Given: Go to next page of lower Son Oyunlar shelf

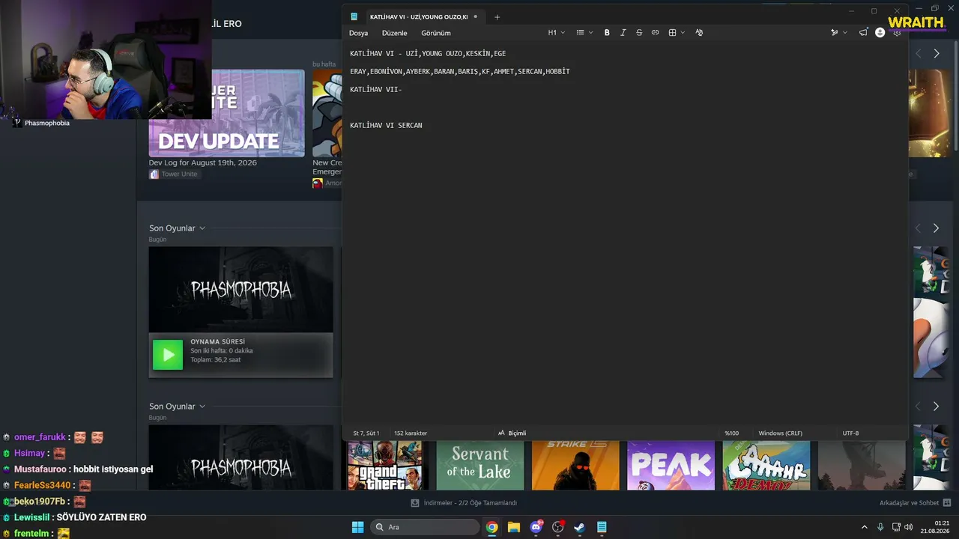Looking at the screenshot, I should [936, 406].
